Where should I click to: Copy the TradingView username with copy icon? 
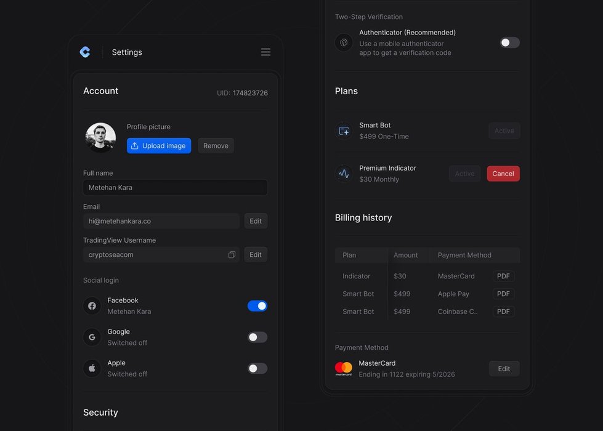[x=232, y=255]
